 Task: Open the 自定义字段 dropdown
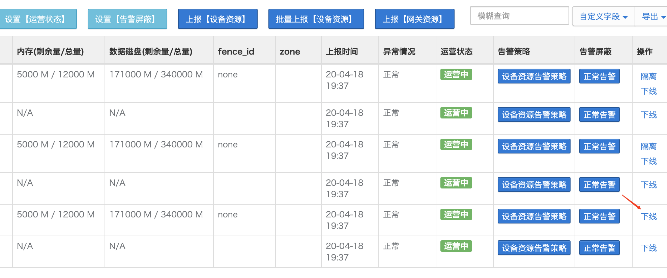tap(603, 16)
